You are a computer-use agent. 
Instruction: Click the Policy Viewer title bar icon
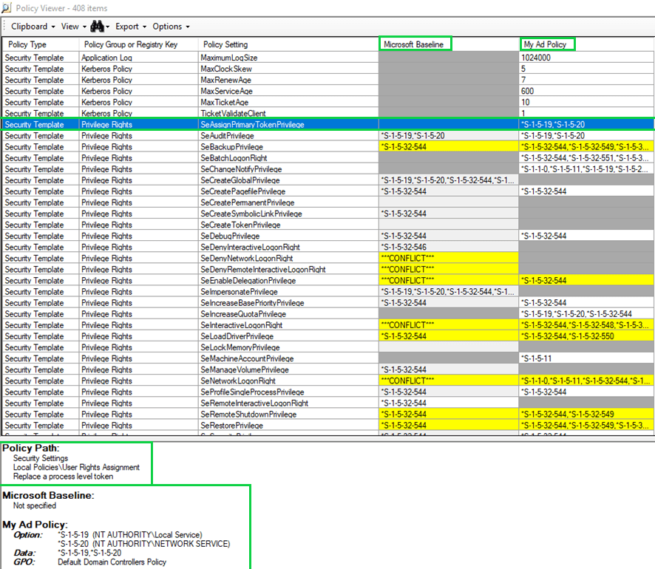tap(7, 7)
